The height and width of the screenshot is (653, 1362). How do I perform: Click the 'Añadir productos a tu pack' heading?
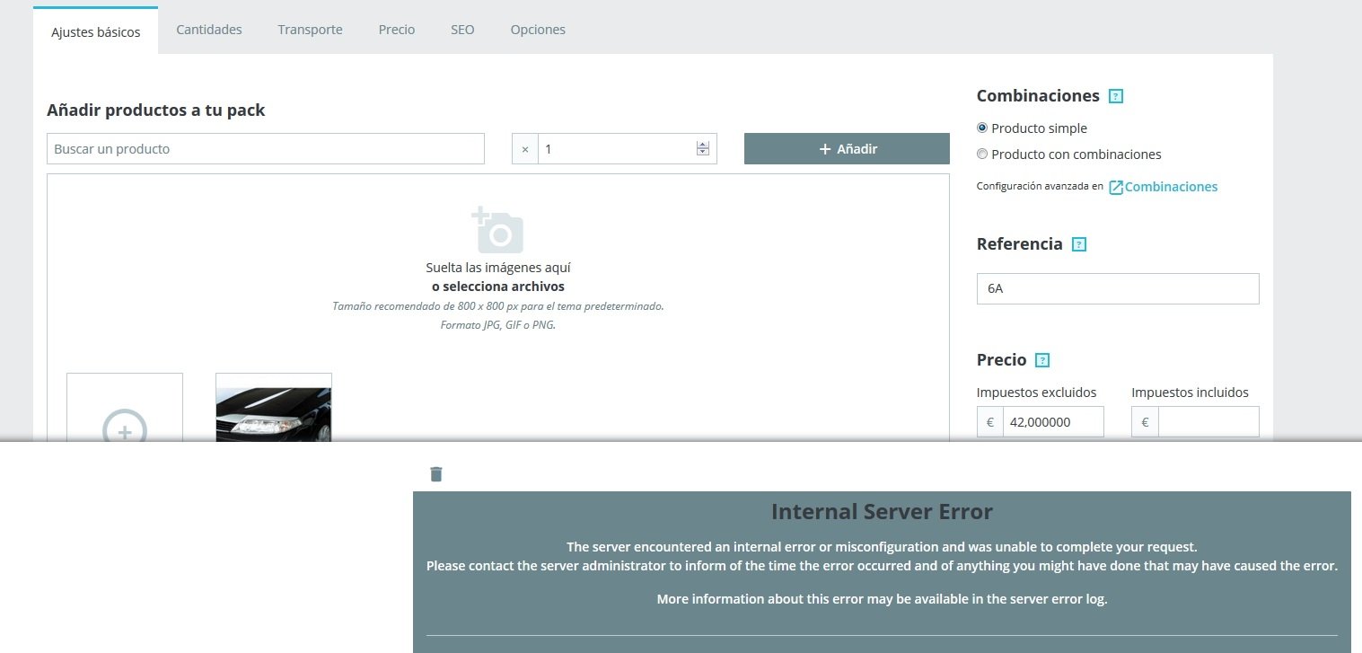(156, 110)
